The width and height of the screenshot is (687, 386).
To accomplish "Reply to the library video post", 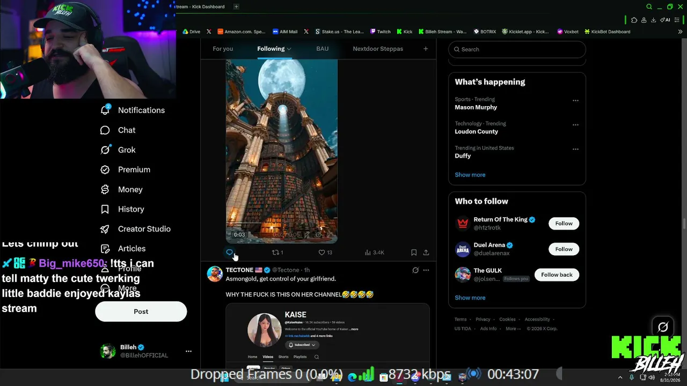I will (x=229, y=253).
